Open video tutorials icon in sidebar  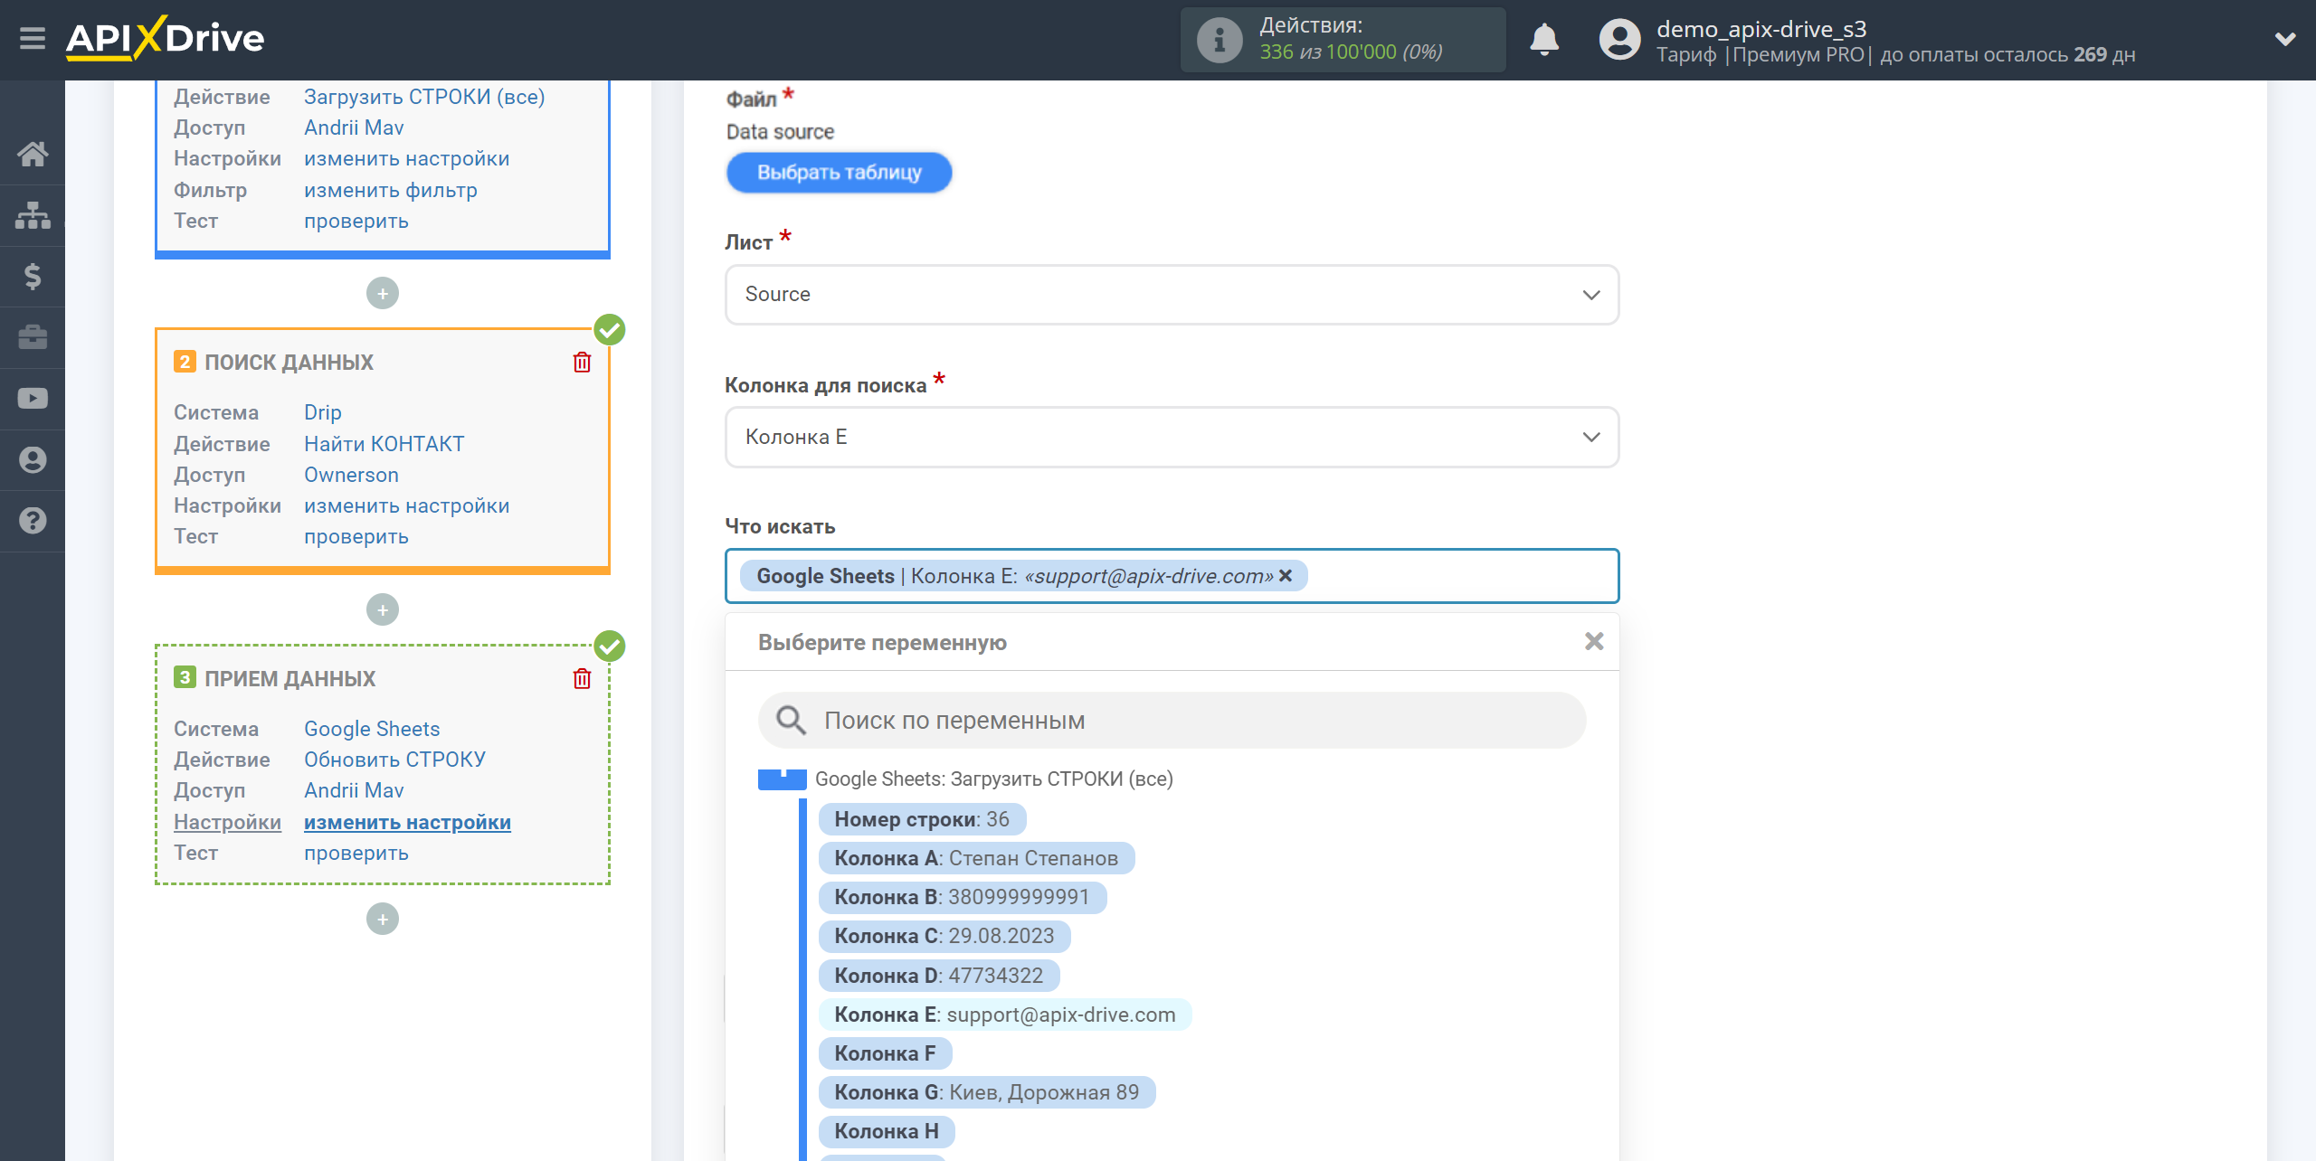point(33,399)
